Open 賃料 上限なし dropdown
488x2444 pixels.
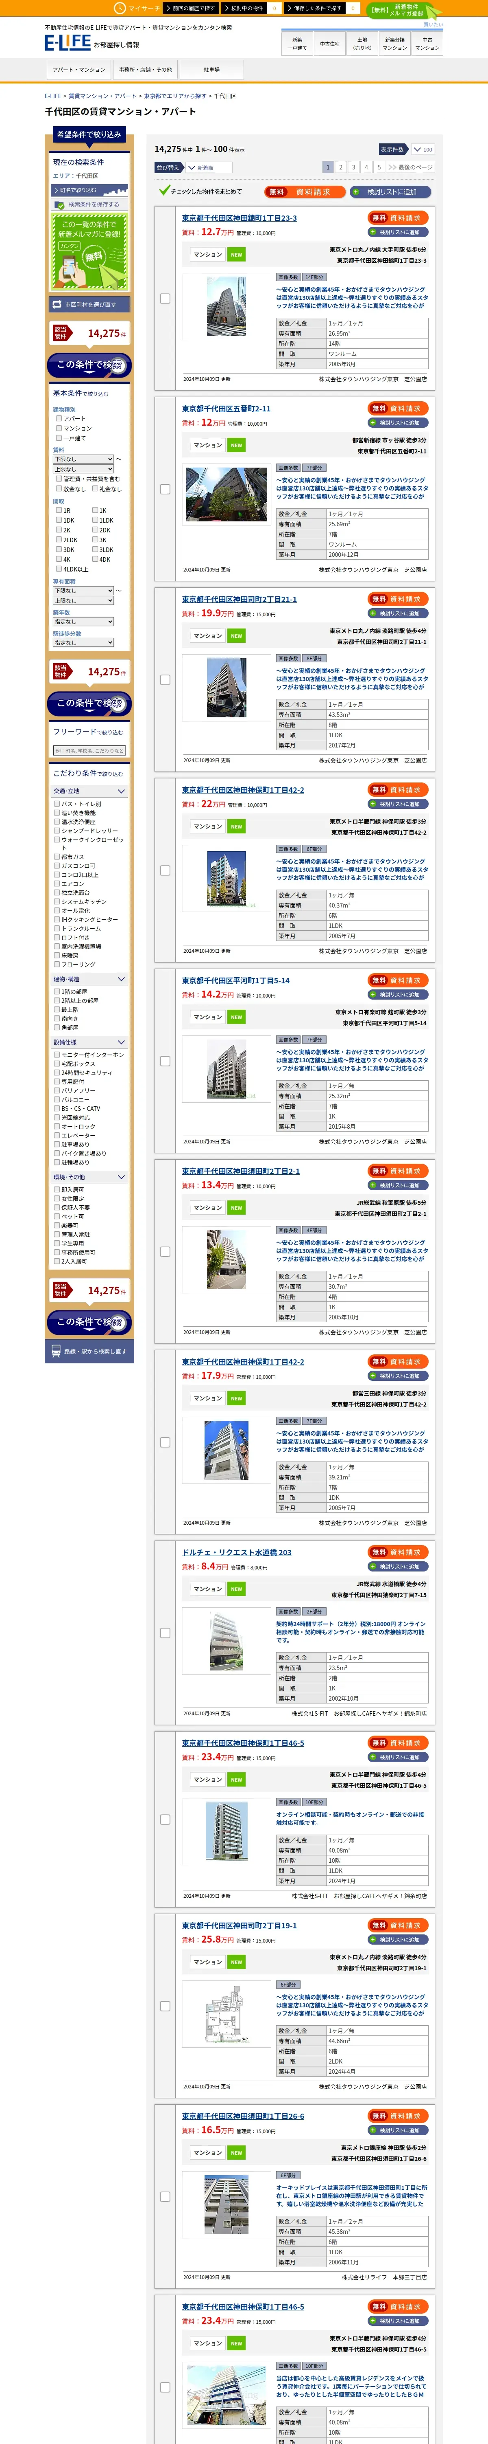coord(83,469)
